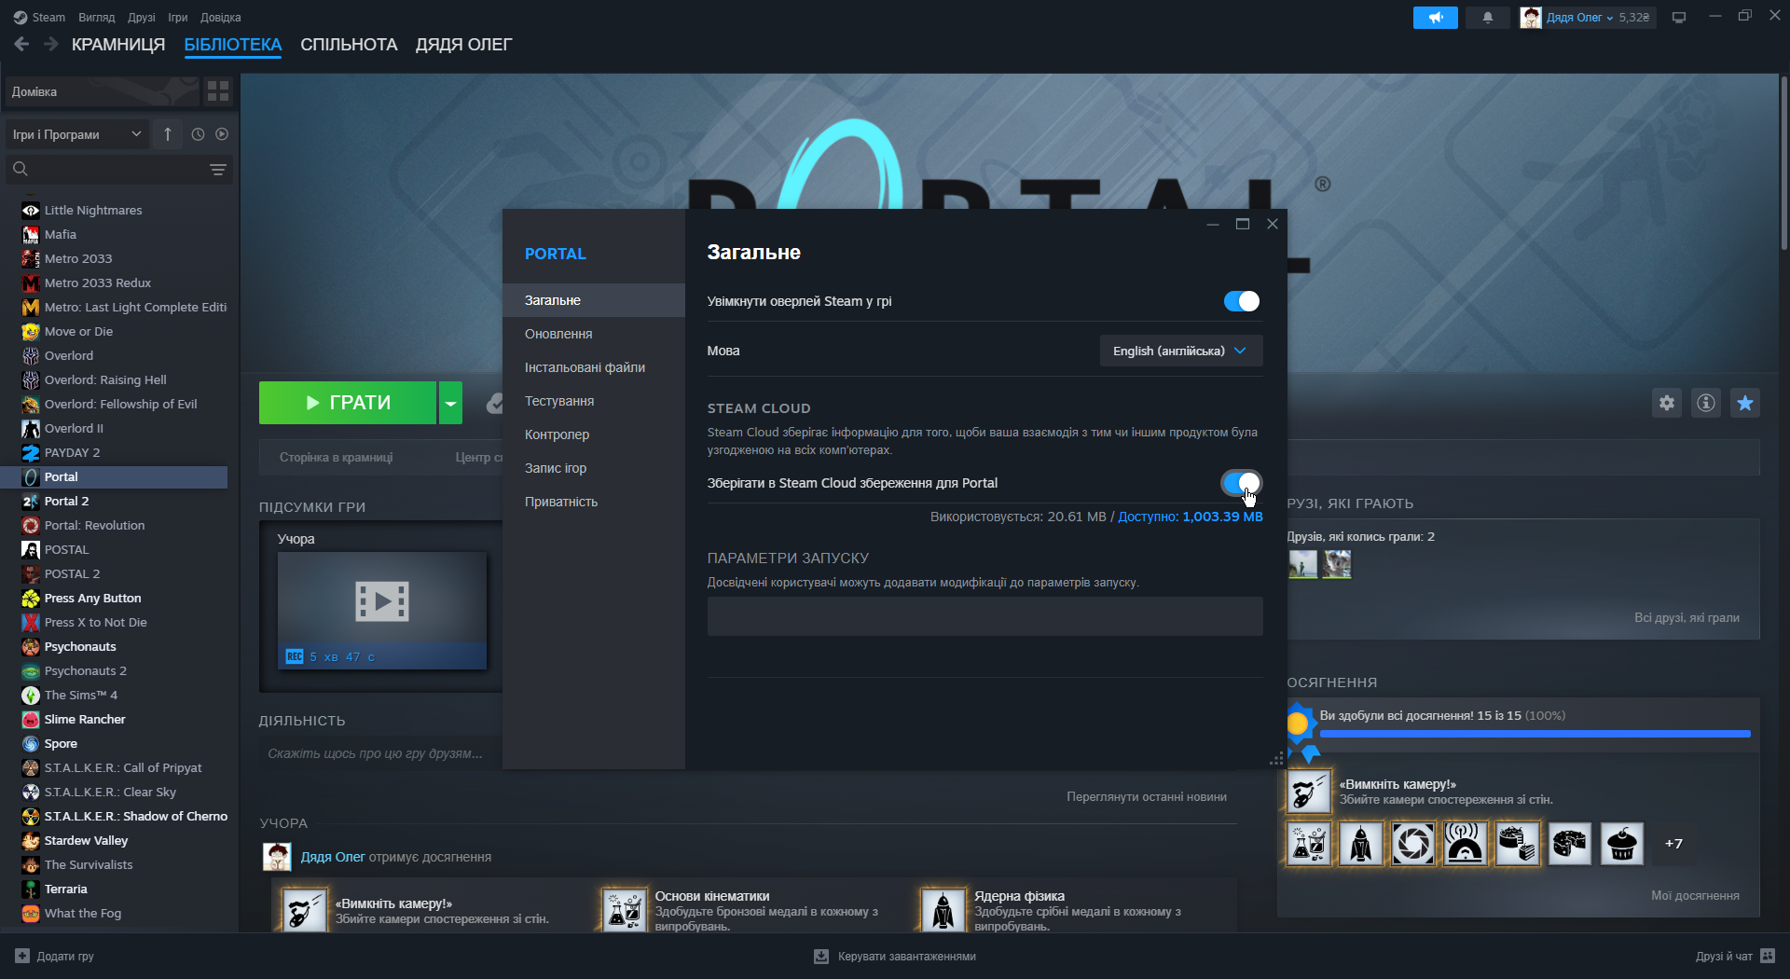Select Приватність settings section
The height and width of the screenshot is (979, 1790).
(x=594, y=502)
